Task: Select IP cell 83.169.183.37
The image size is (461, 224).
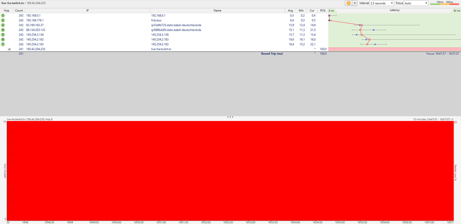Action: [35, 25]
